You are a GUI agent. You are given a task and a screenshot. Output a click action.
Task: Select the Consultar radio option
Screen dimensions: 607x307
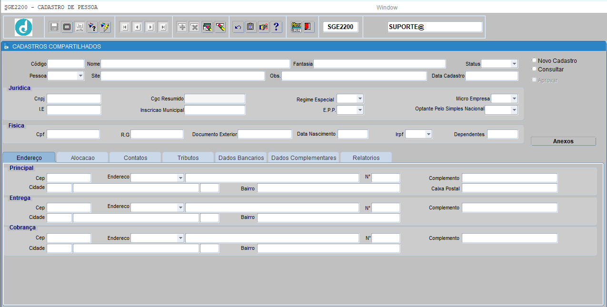coord(534,69)
